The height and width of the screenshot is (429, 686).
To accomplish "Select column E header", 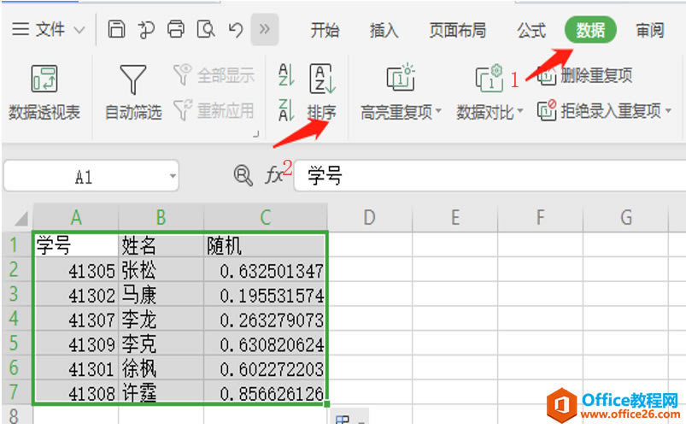I will pos(455,217).
